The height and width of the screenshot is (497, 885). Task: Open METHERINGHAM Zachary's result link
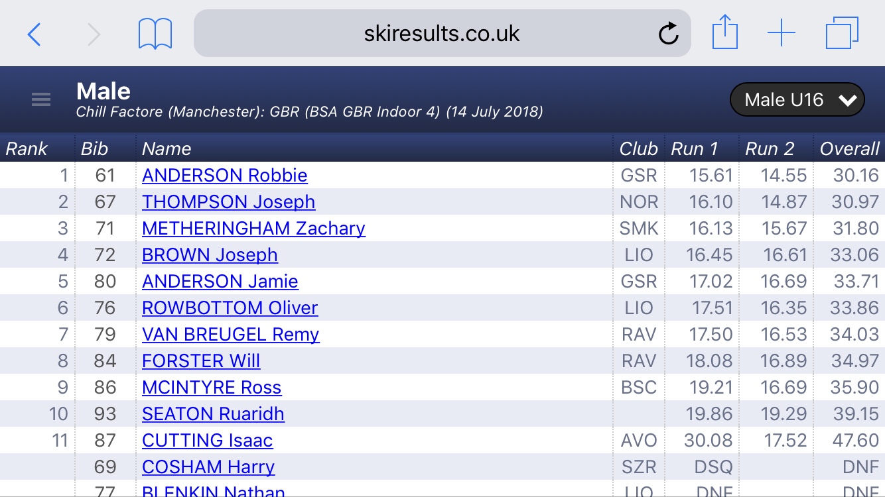[253, 229]
